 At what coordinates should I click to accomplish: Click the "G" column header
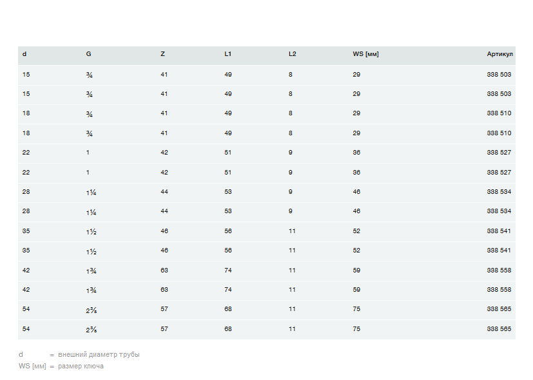pos(88,54)
